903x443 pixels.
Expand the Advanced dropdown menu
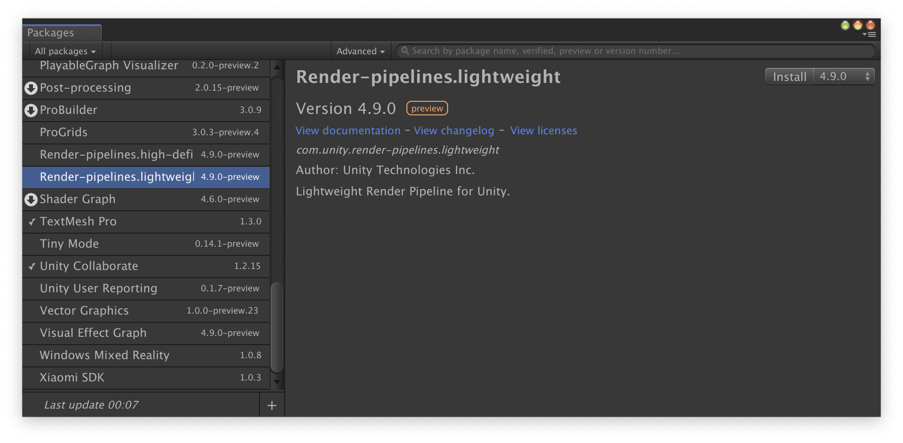(x=360, y=51)
